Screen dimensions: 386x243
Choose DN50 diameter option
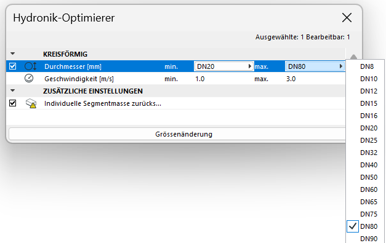point(366,177)
